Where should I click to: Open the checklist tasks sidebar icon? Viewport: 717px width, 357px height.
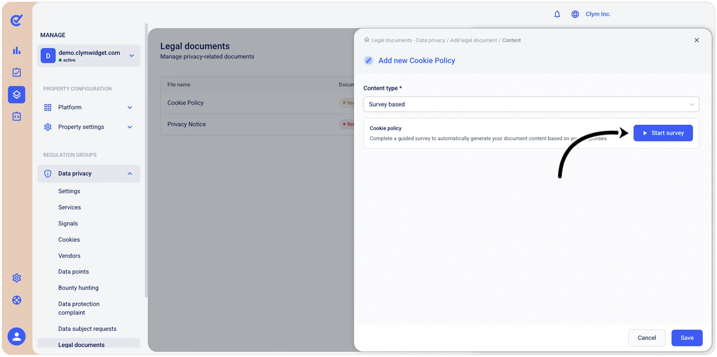click(16, 72)
